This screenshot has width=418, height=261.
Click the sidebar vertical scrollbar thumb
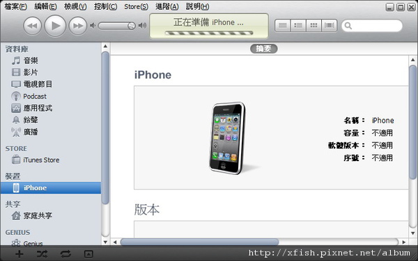click(x=106, y=128)
